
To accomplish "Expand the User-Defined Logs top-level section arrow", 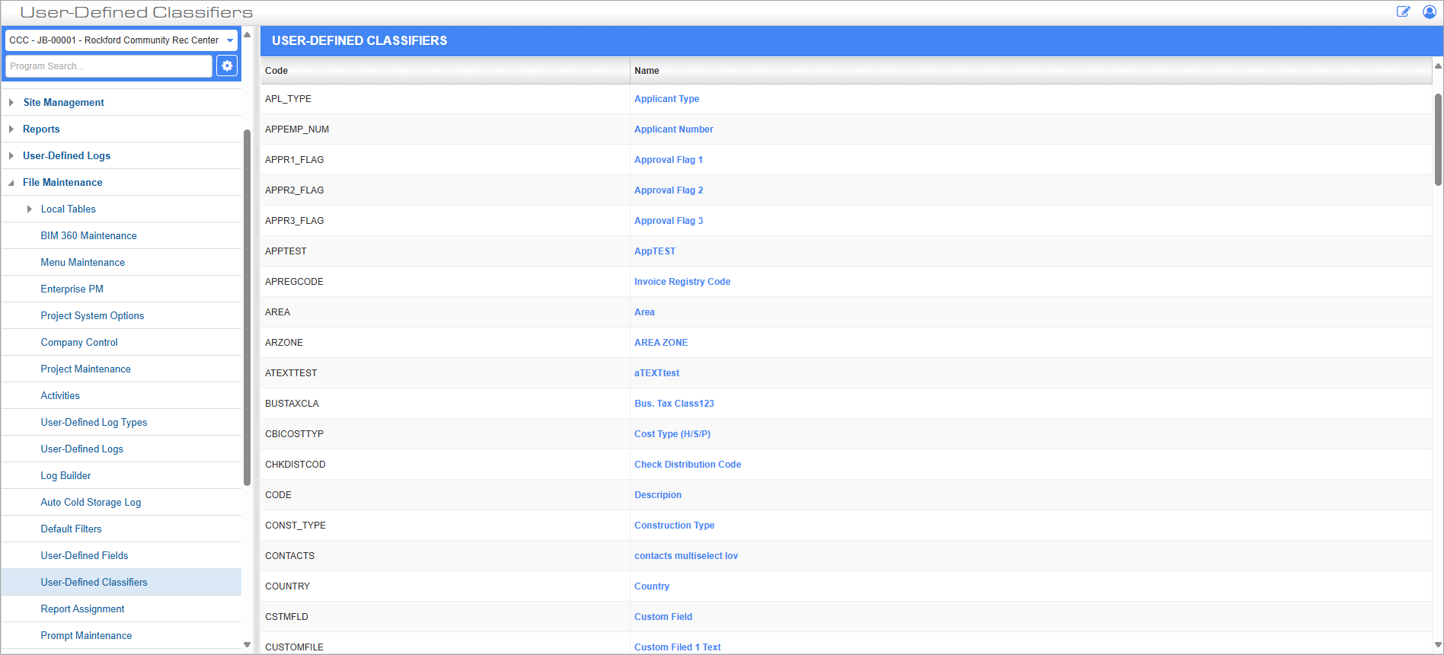I will tap(11, 155).
